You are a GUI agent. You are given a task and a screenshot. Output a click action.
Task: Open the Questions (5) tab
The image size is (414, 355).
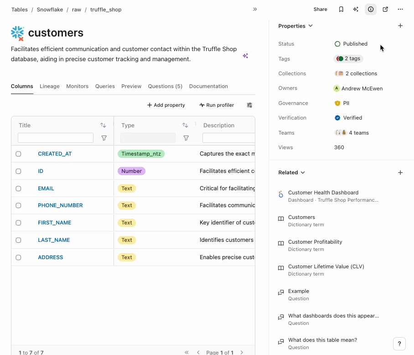pos(165,86)
